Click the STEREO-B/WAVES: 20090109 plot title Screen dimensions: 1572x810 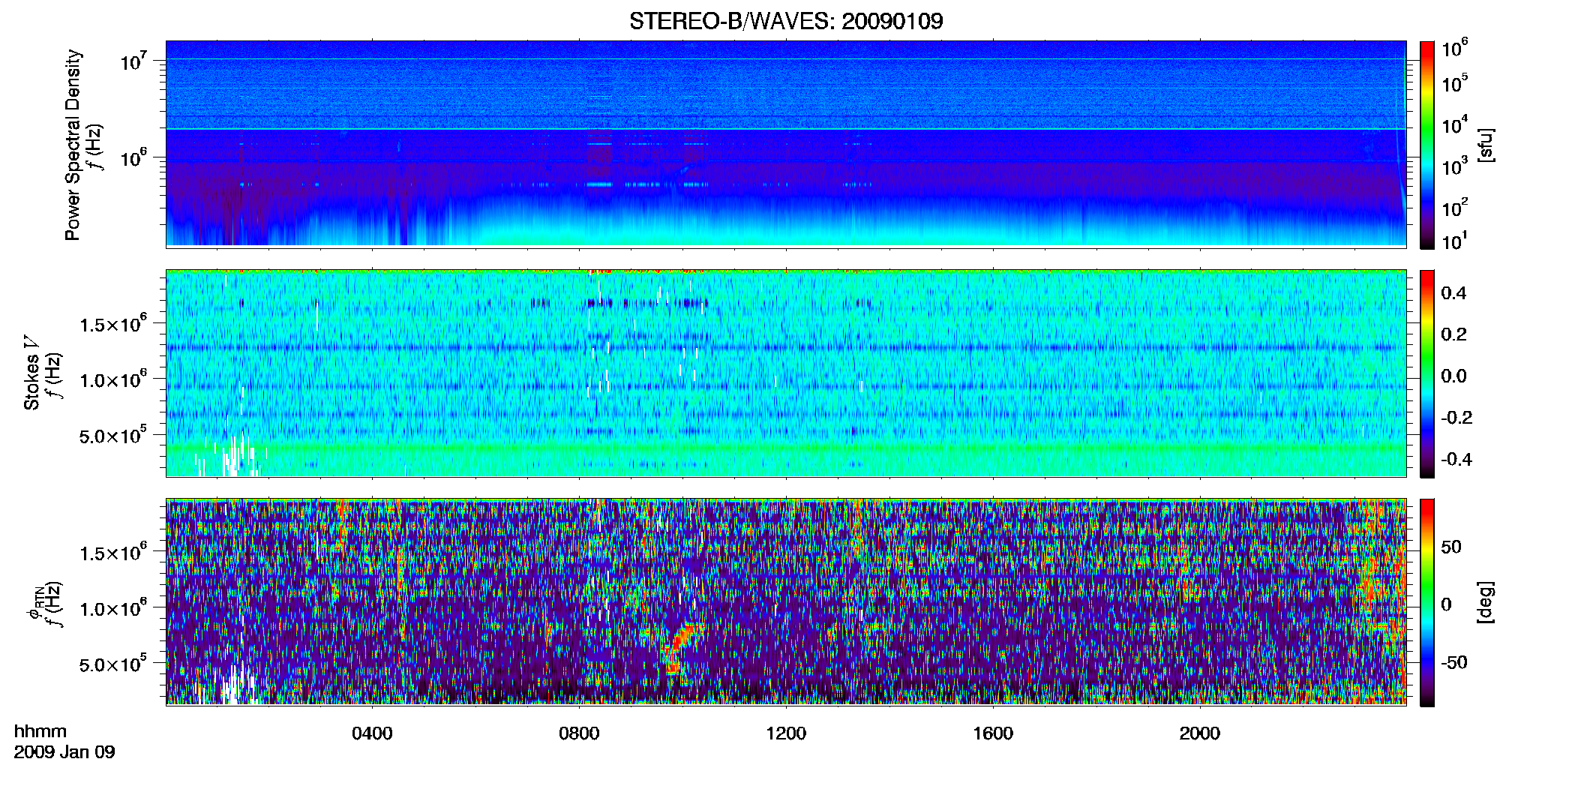point(786,21)
